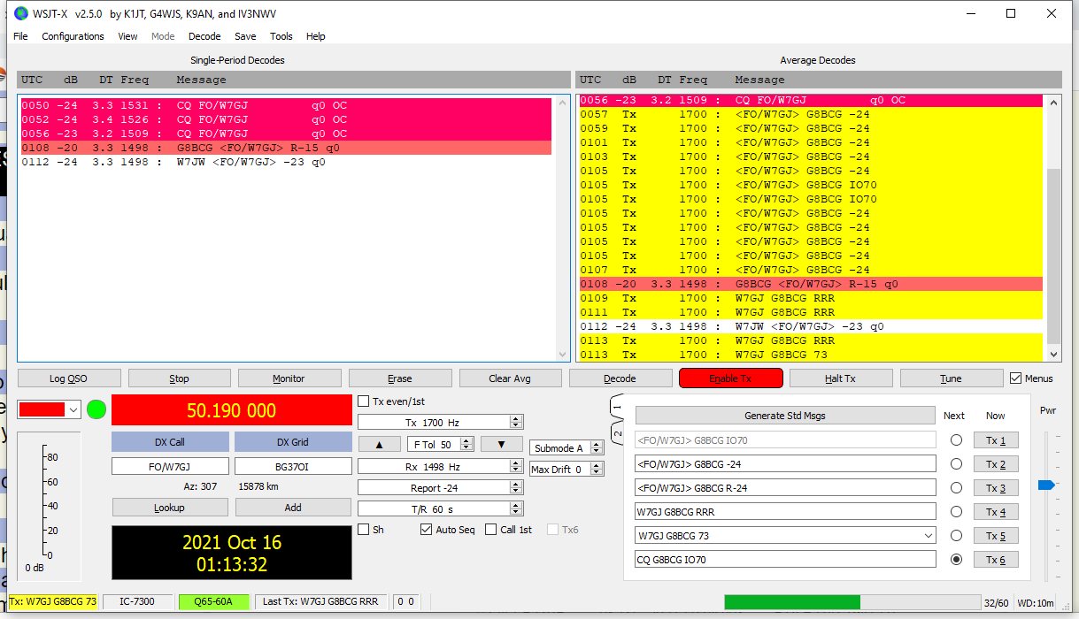Click Generate Std Msgs button
The height and width of the screenshot is (619, 1079).
tap(785, 416)
